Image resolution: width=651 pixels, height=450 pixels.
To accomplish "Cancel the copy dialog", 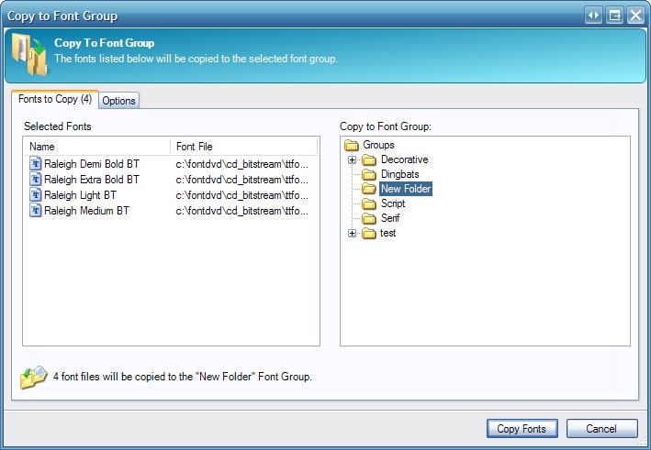I will coord(601,428).
